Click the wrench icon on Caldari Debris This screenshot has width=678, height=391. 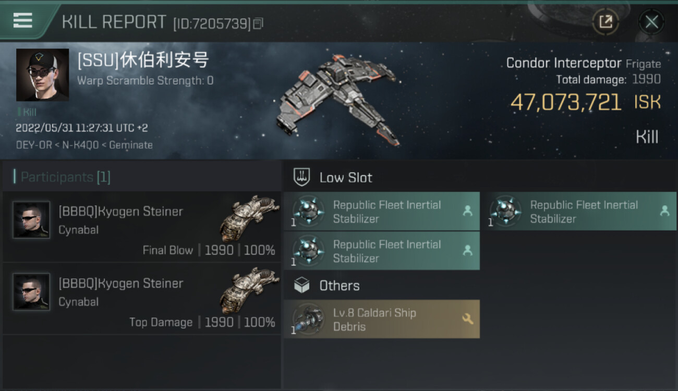pos(467,319)
